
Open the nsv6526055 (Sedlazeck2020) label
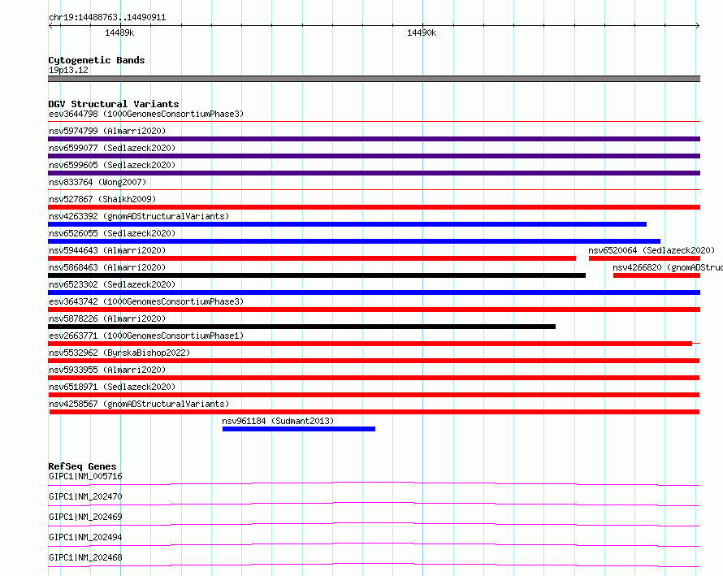click(x=112, y=233)
